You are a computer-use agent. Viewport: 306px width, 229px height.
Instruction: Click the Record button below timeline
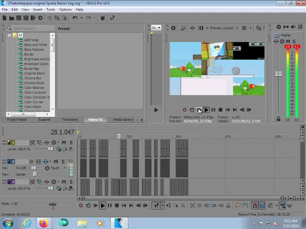pos(81,205)
